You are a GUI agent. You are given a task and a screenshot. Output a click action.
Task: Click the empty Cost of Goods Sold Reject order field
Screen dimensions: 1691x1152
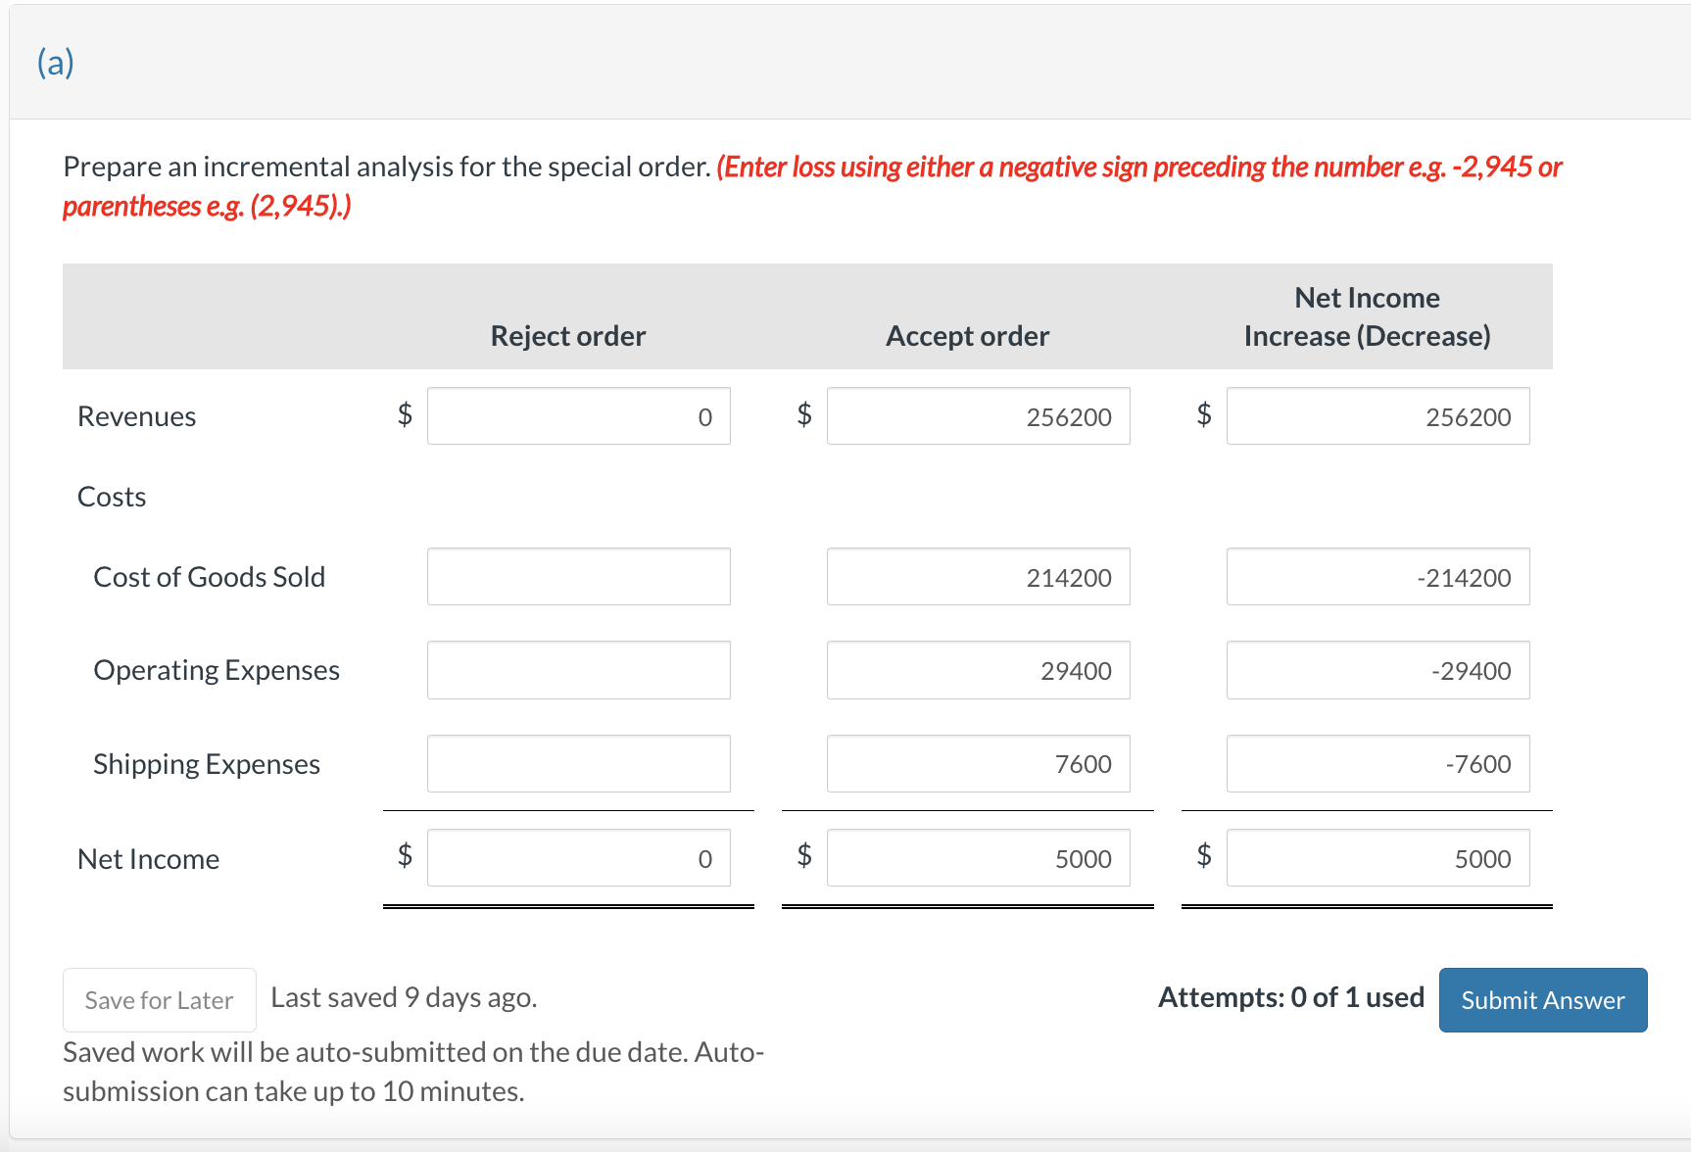(578, 576)
